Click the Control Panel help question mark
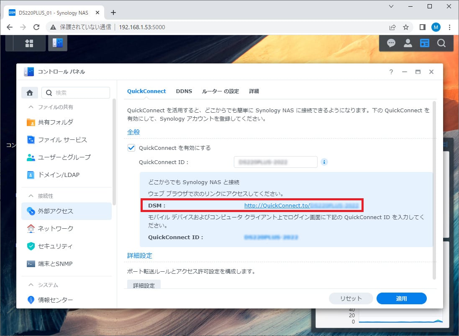The width and height of the screenshot is (459, 336). [x=391, y=72]
